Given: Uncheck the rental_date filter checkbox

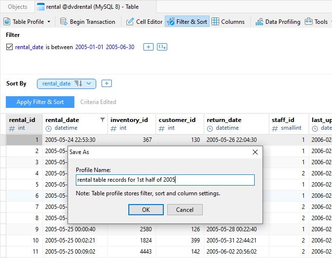Looking at the screenshot, I should [9, 47].
